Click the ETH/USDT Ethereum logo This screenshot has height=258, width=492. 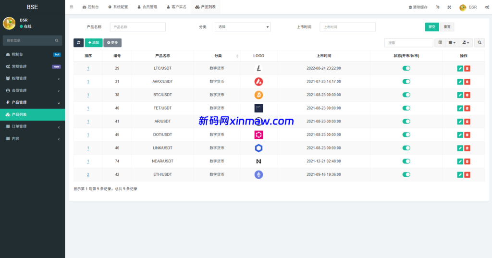(x=258, y=174)
